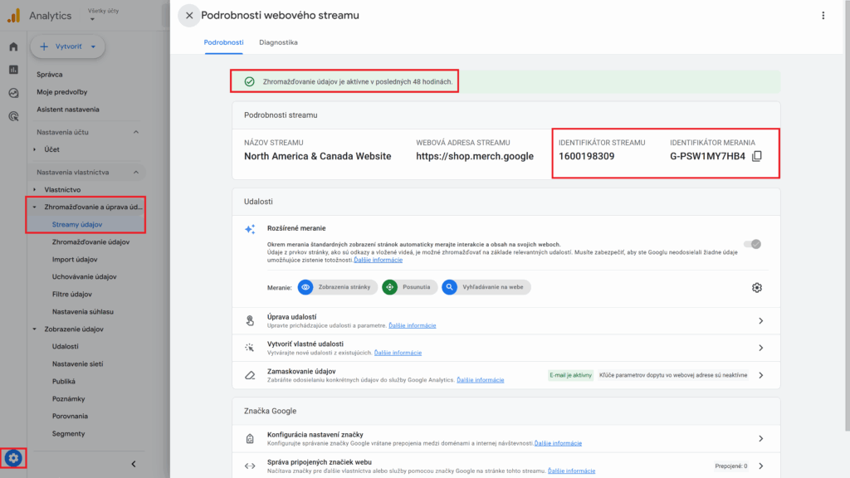Click the Vyhľadávanie na webe search icon
This screenshot has height=478, width=850.
(449, 287)
